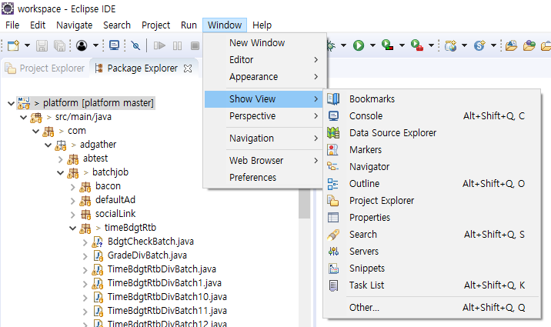
Task: Open Other... views dialog
Action: pos(432,307)
